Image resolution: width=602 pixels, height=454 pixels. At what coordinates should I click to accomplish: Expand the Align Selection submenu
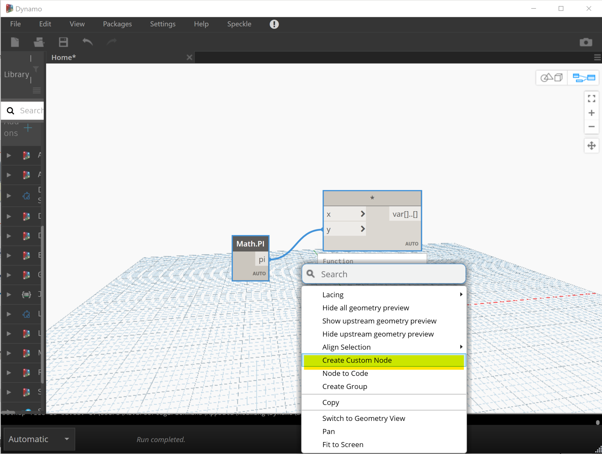384,347
